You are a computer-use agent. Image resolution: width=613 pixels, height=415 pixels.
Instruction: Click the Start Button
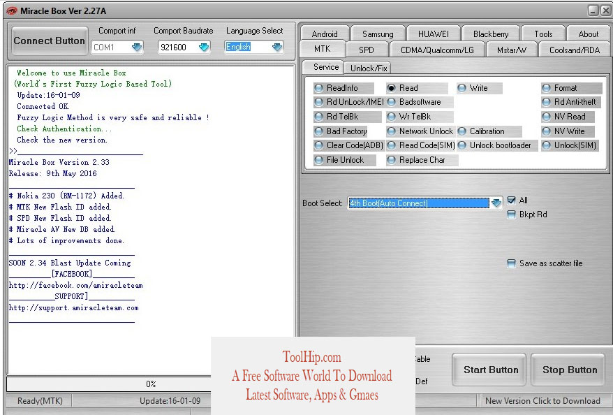[489, 370]
